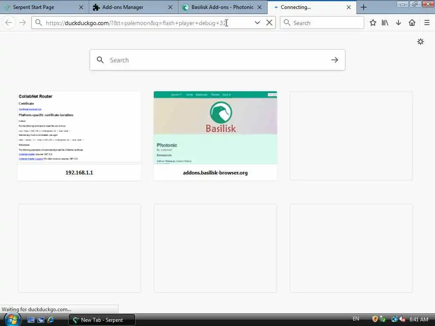Image resolution: width=435 pixels, height=326 pixels.
Task: Close the Basilisk Add-ons - Photonic tab
Action: click(260, 7)
